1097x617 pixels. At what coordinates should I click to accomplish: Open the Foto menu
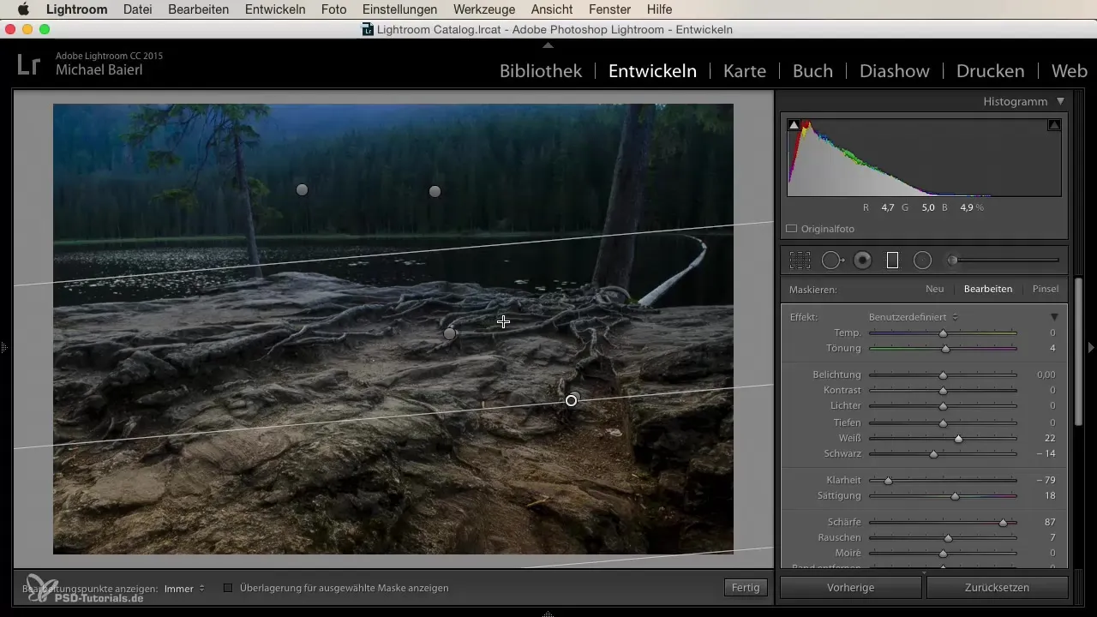[x=334, y=9]
